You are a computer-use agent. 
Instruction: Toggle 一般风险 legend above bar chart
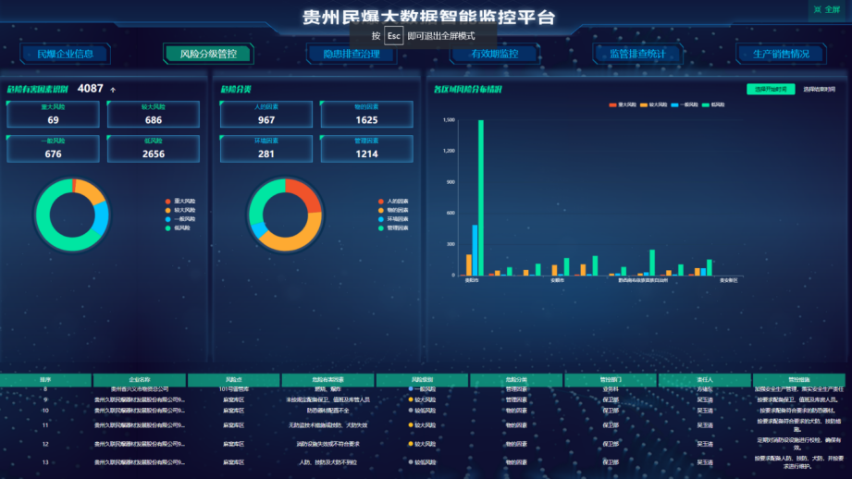[686, 105]
